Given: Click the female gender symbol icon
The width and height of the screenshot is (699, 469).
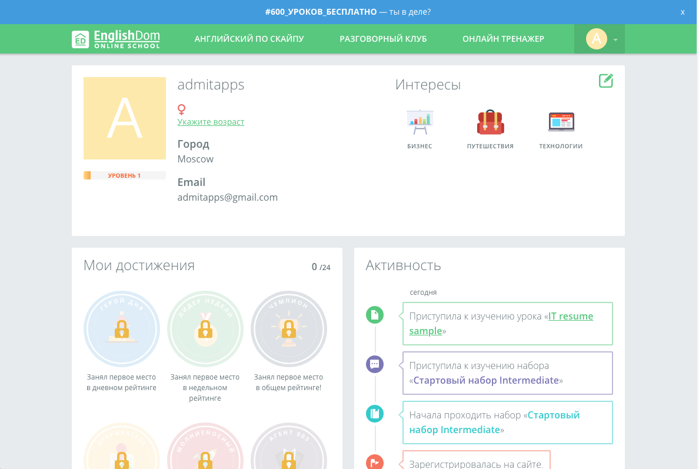Looking at the screenshot, I should [181, 109].
